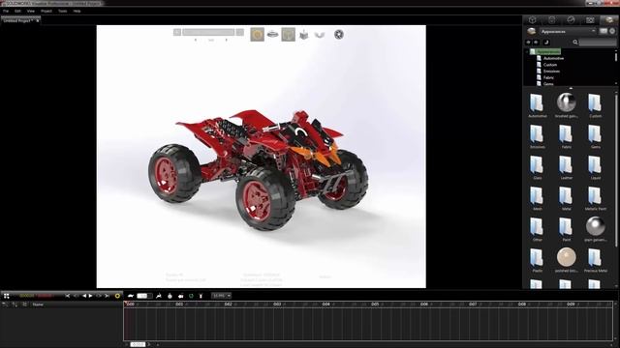Open the Gems folder thumbnail

point(595,134)
